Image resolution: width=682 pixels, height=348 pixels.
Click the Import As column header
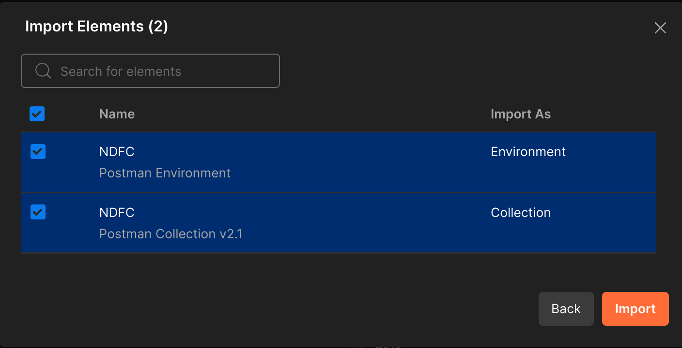click(520, 114)
